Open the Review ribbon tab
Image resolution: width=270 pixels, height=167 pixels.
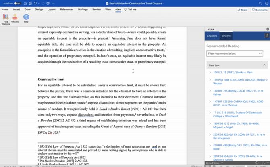pos(97,10)
